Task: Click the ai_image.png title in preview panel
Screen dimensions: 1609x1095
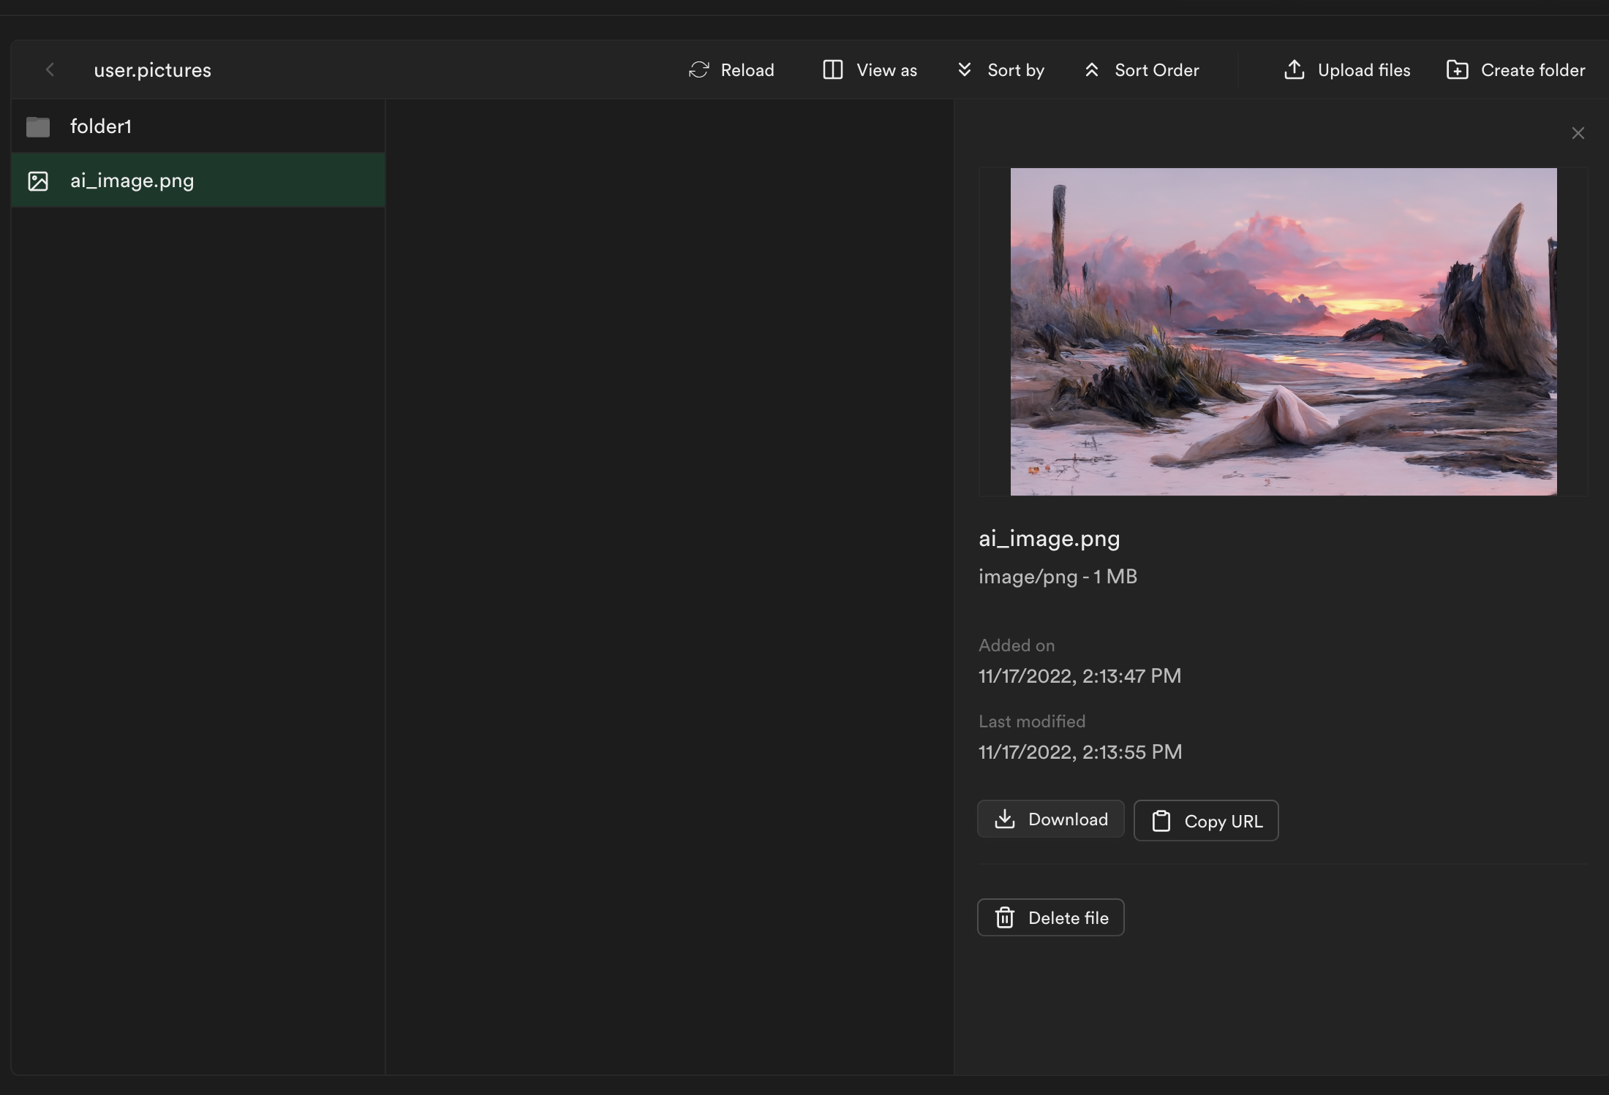Action: (x=1050, y=539)
